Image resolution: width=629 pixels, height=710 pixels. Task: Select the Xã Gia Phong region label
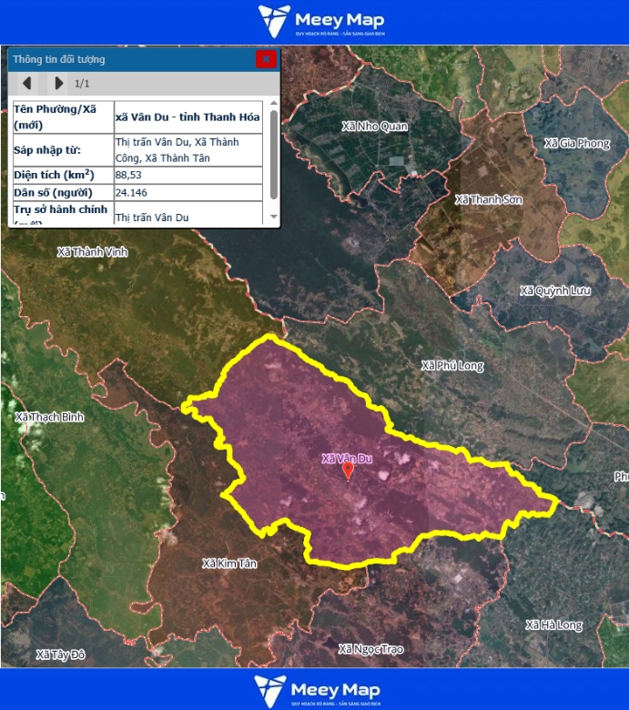click(x=577, y=143)
